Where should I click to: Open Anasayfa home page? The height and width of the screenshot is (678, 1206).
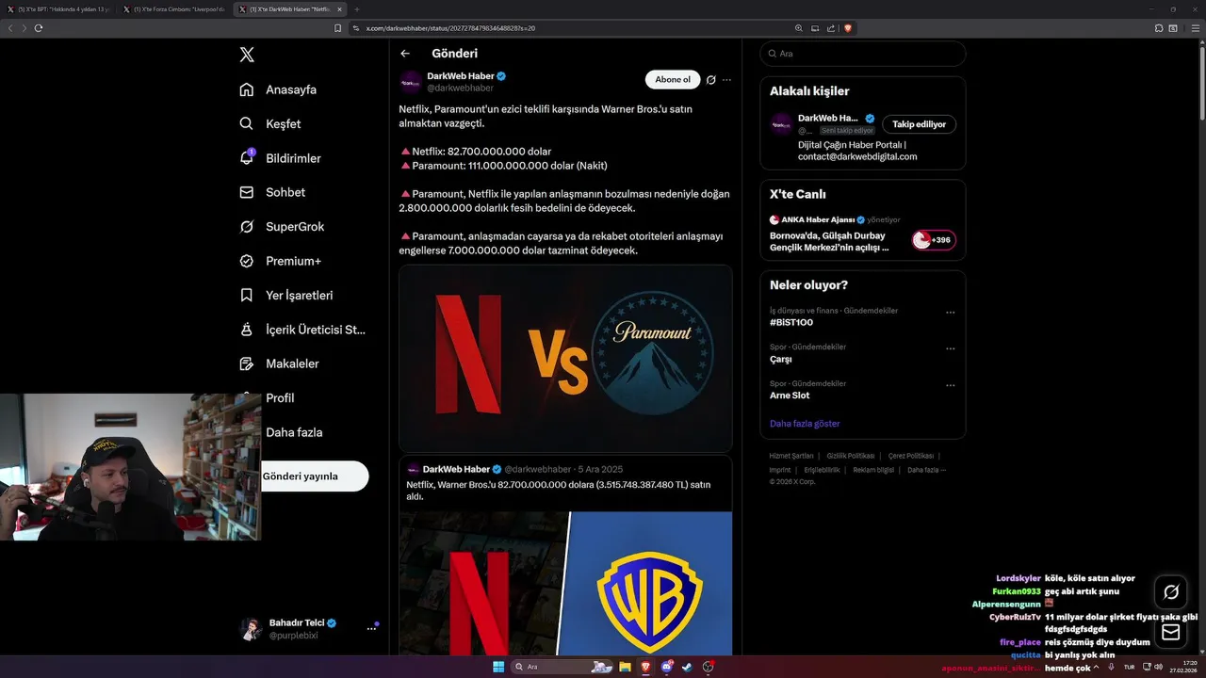tap(278, 89)
